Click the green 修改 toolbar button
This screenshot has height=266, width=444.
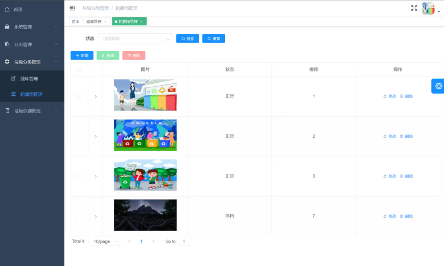click(108, 56)
